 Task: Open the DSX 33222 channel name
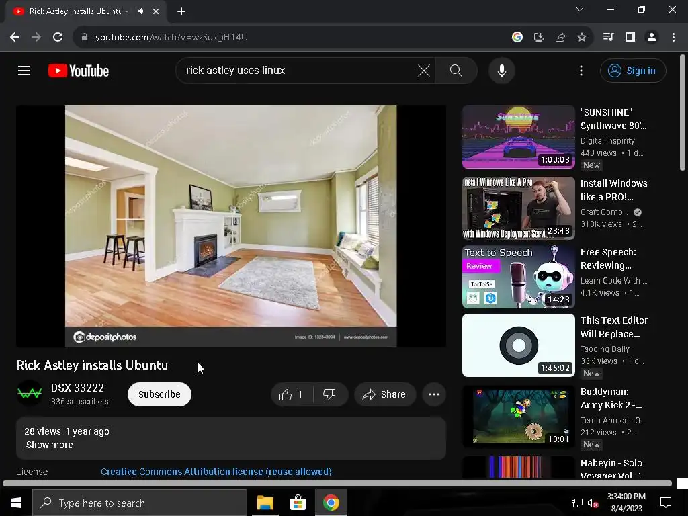(x=77, y=388)
